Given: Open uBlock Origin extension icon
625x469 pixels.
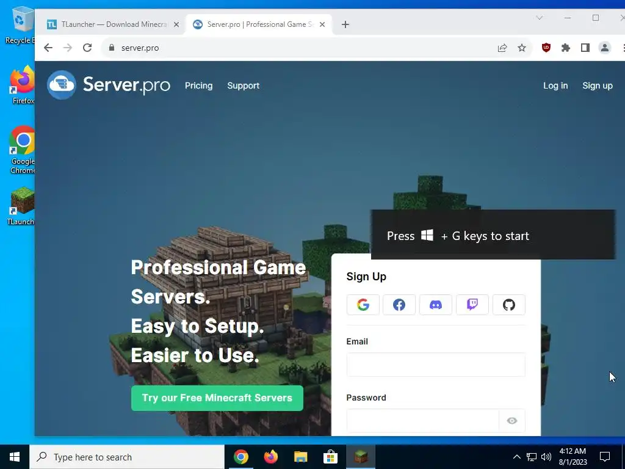Looking at the screenshot, I should [x=546, y=48].
